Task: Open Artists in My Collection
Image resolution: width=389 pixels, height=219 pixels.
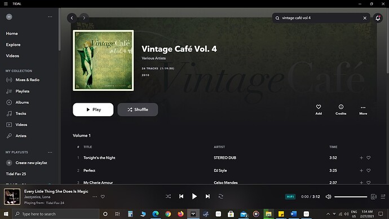Action: click(x=16, y=136)
